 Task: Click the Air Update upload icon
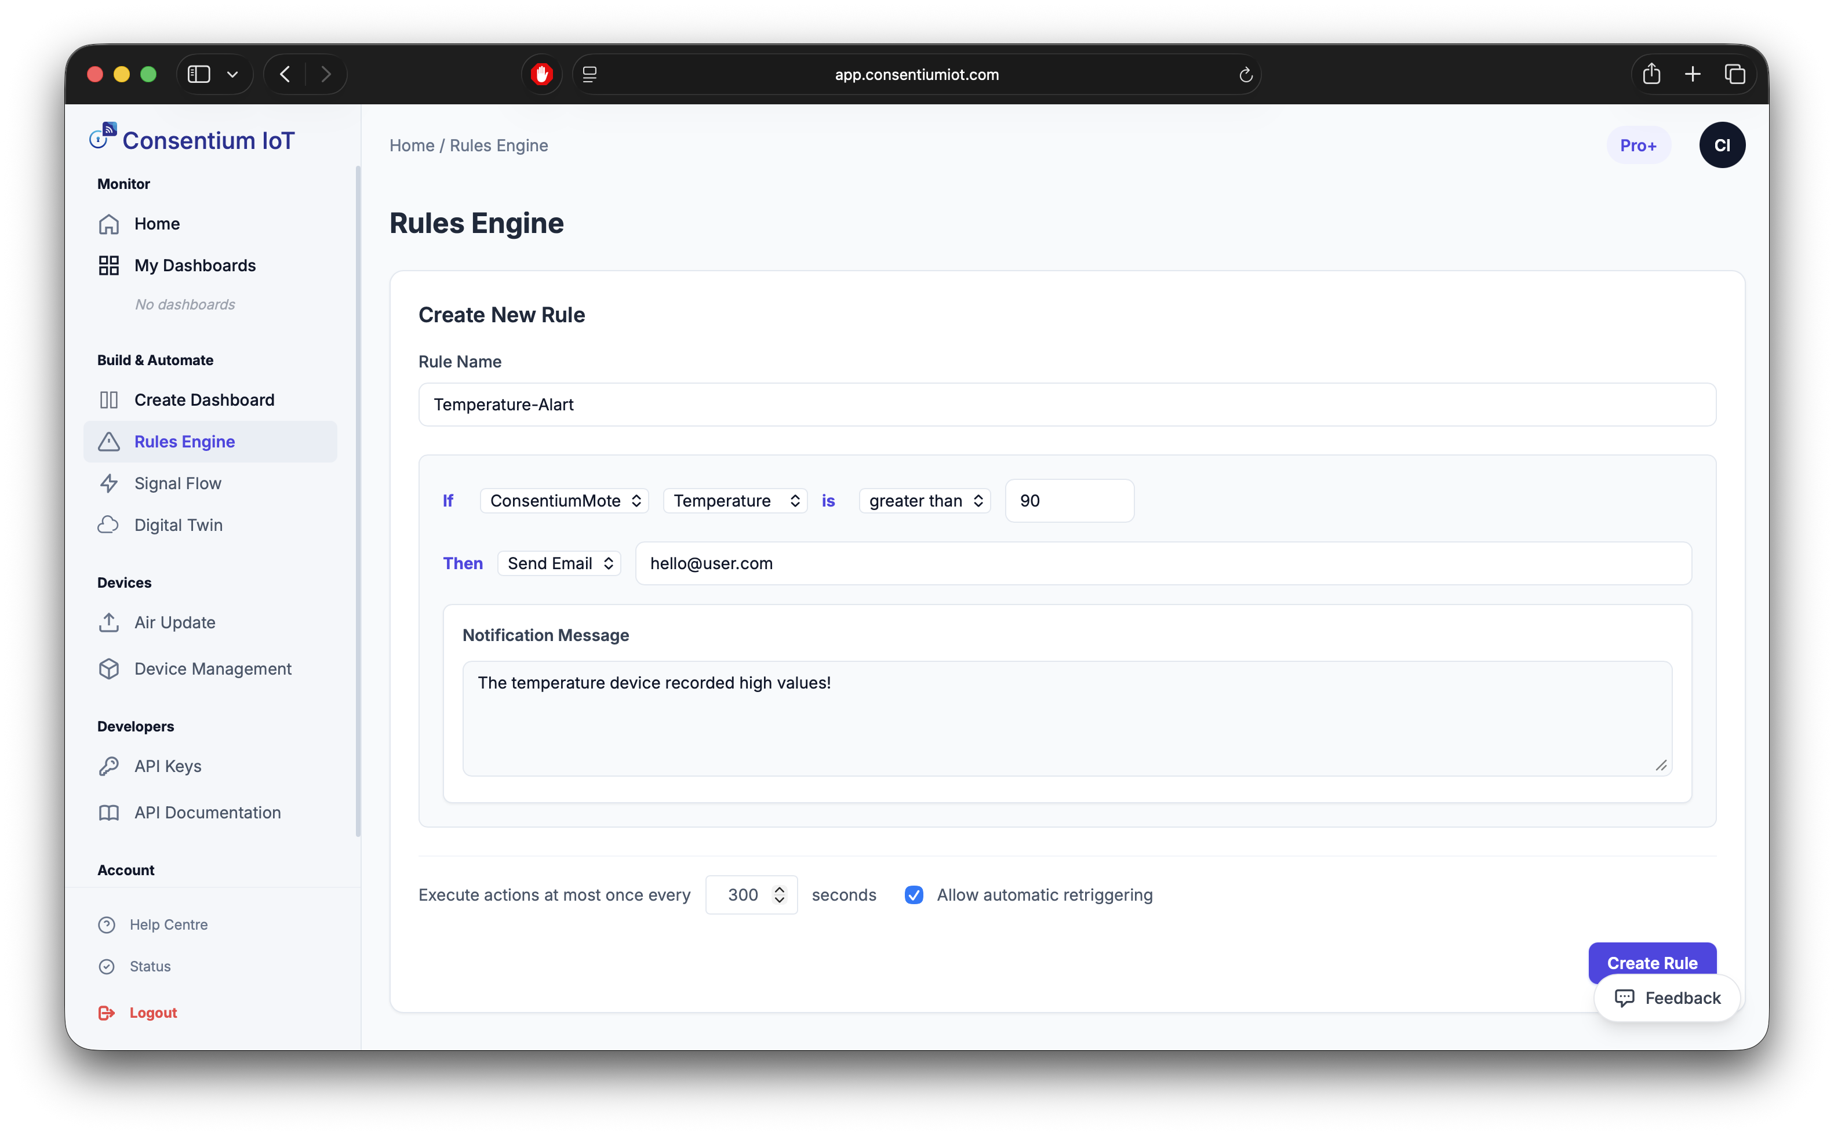point(109,622)
